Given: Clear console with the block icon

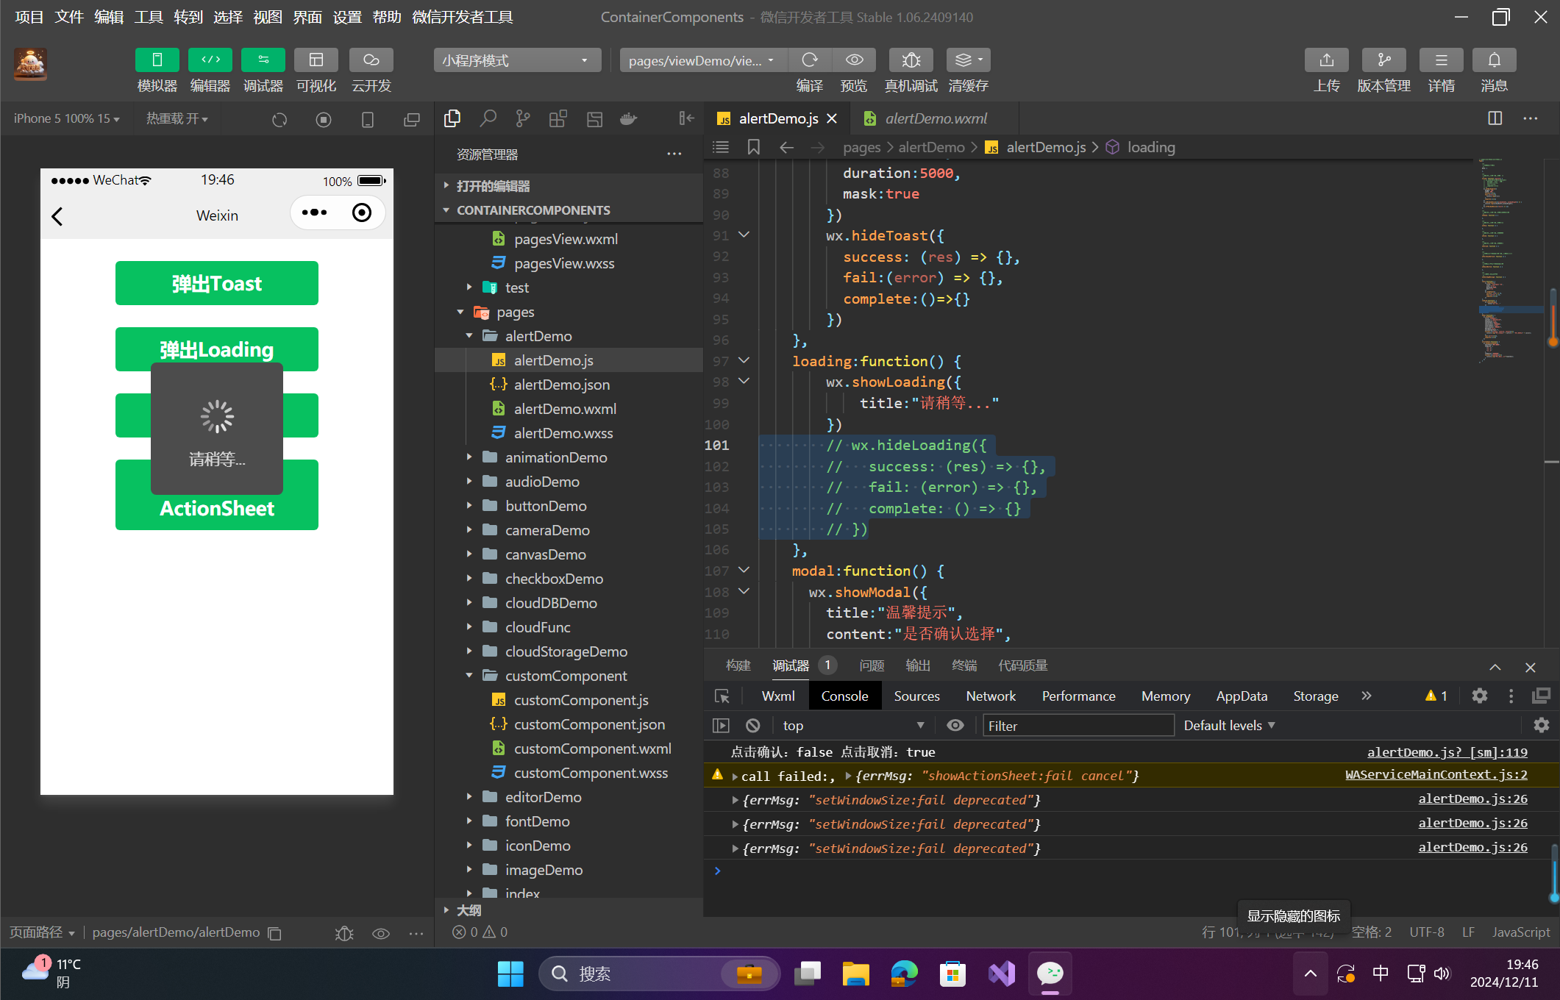Looking at the screenshot, I should (752, 726).
